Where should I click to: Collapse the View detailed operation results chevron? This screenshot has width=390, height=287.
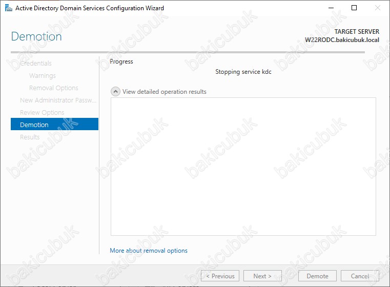coord(115,92)
